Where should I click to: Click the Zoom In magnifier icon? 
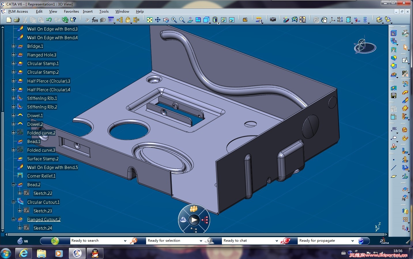174,20
